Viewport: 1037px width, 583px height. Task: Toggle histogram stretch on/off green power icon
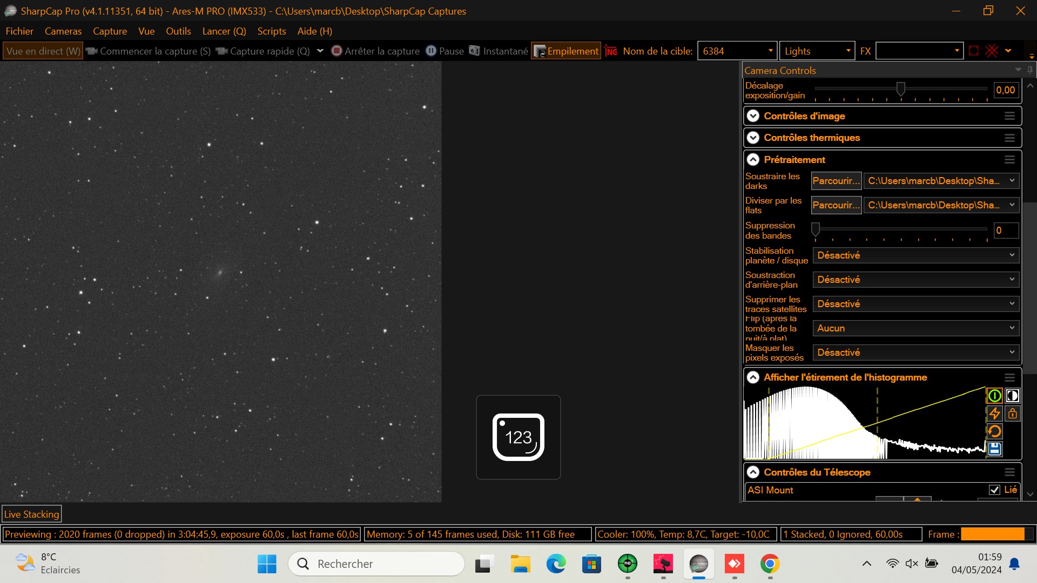(994, 396)
